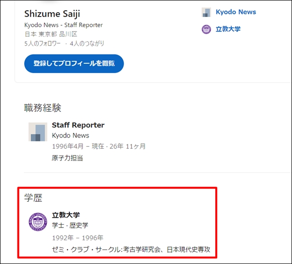The height and width of the screenshot is (264, 292).
Task: Click the Kyodo News - Staff Reporter headline
Action: point(64,25)
